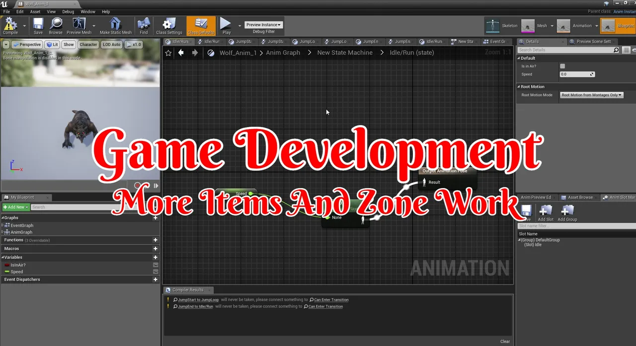Open the File menu

(6, 11)
